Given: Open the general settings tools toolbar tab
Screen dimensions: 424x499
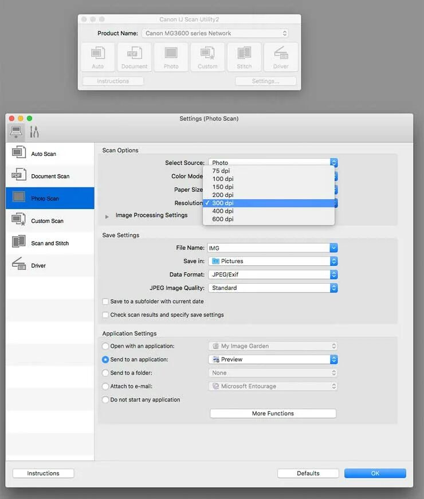Looking at the screenshot, I should point(34,131).
